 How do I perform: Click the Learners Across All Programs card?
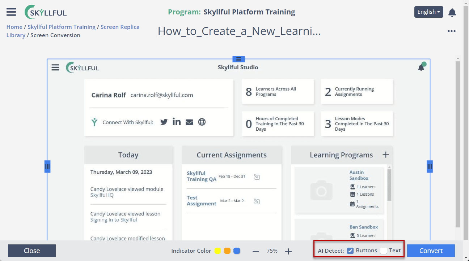278,92
